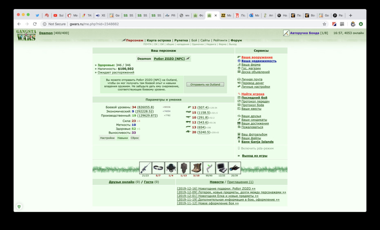
Task: Open Ваше вооружение link
Action: [257, 57]
